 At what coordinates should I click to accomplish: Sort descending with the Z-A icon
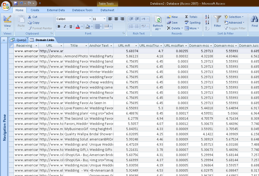[x=207, y=22]
